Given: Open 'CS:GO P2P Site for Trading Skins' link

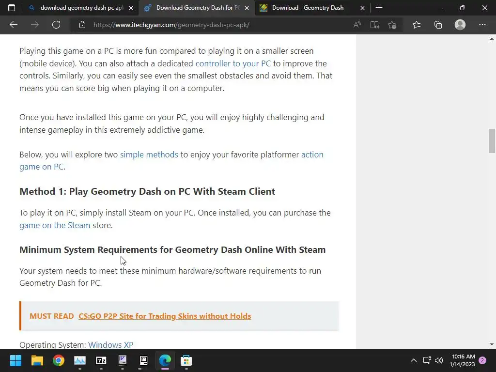Looking at the screenshot, I should pyautogui.click(x=165, y=316).
